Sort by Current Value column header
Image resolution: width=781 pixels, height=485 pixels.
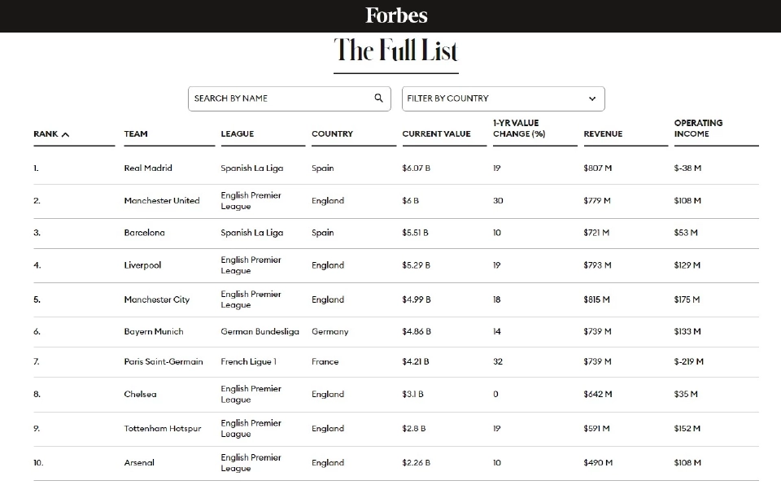[436, 133]
